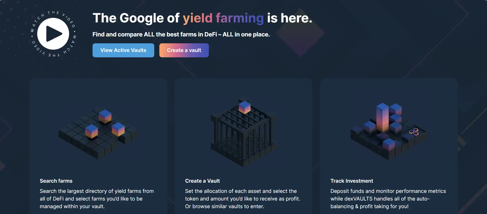Click the rightmost cube in Search farms illustration
487x214 pixels.
118,129
